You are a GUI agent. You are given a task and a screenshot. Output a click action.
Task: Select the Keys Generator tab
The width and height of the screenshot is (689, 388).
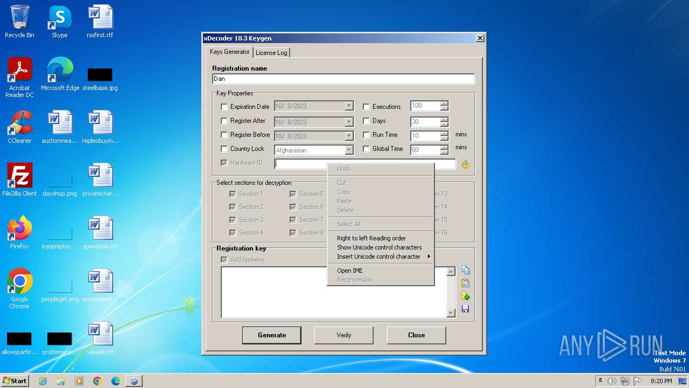230,52
